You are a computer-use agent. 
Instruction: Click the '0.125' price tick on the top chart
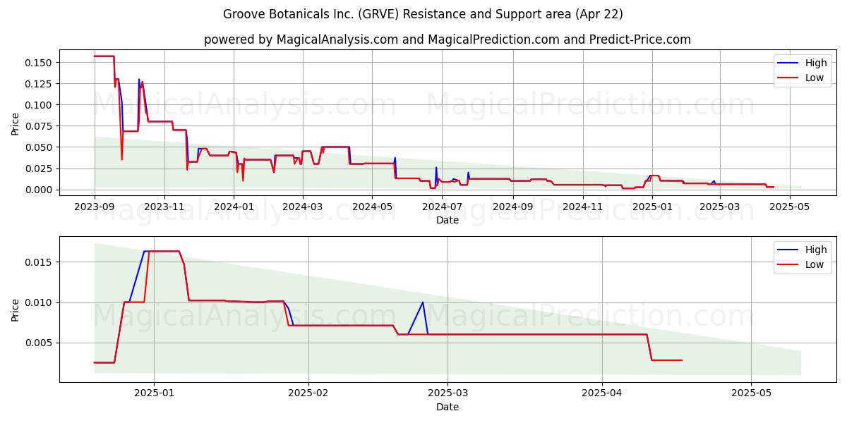click(38, 84)
